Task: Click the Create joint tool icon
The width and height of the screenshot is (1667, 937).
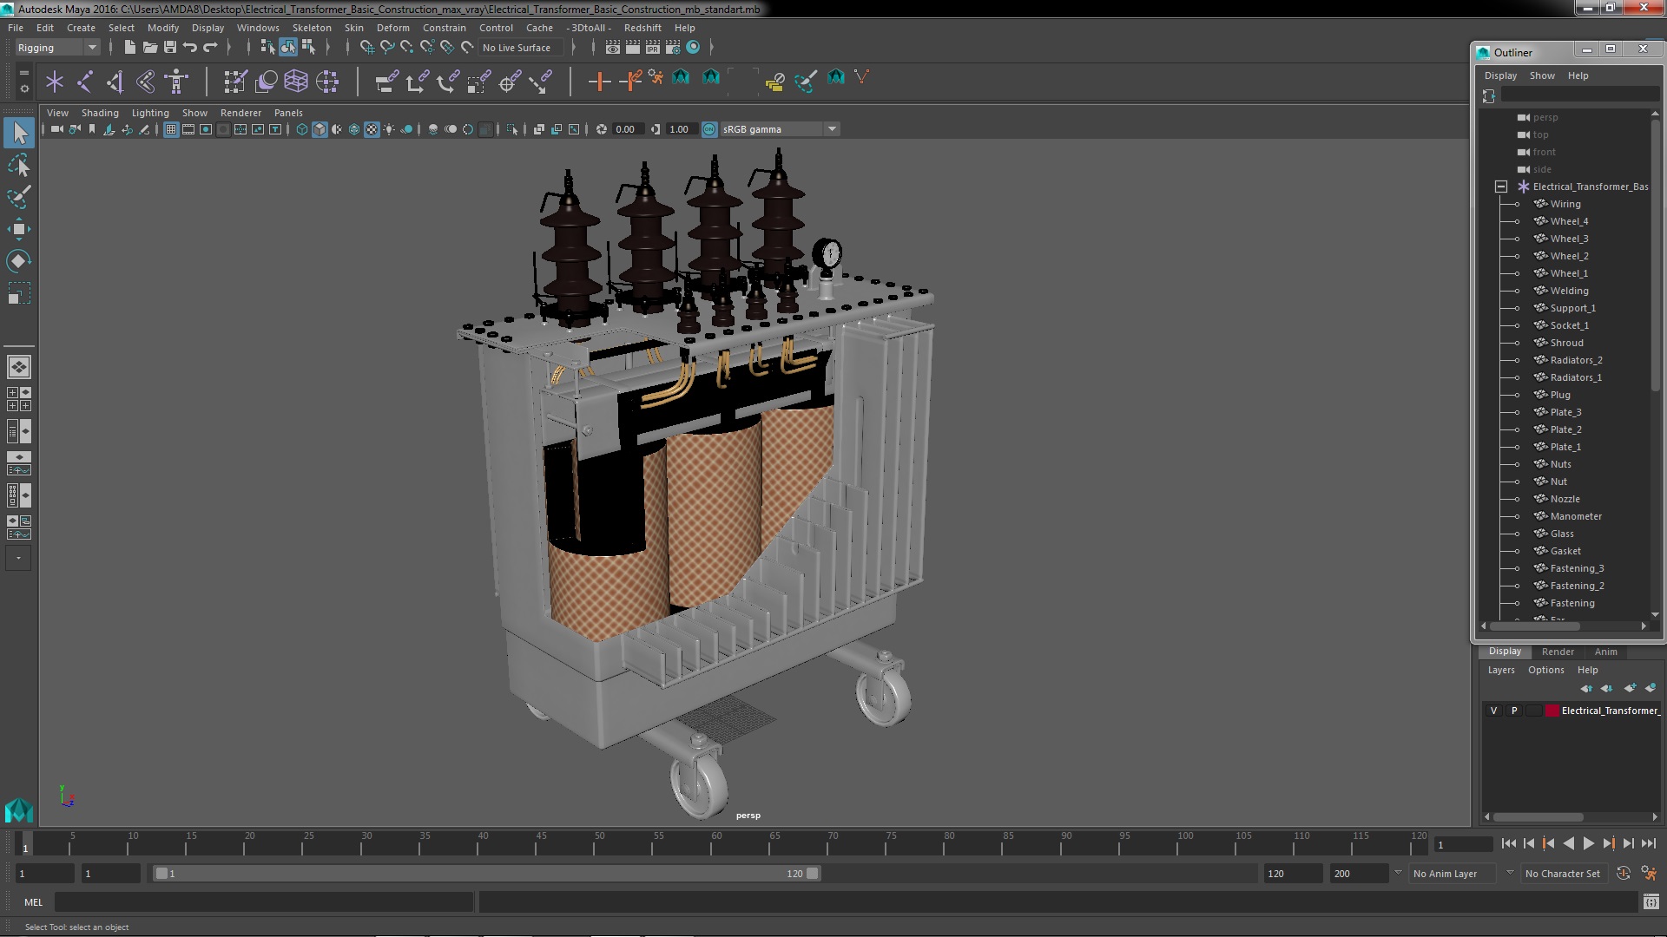Action: click(85, 82)
